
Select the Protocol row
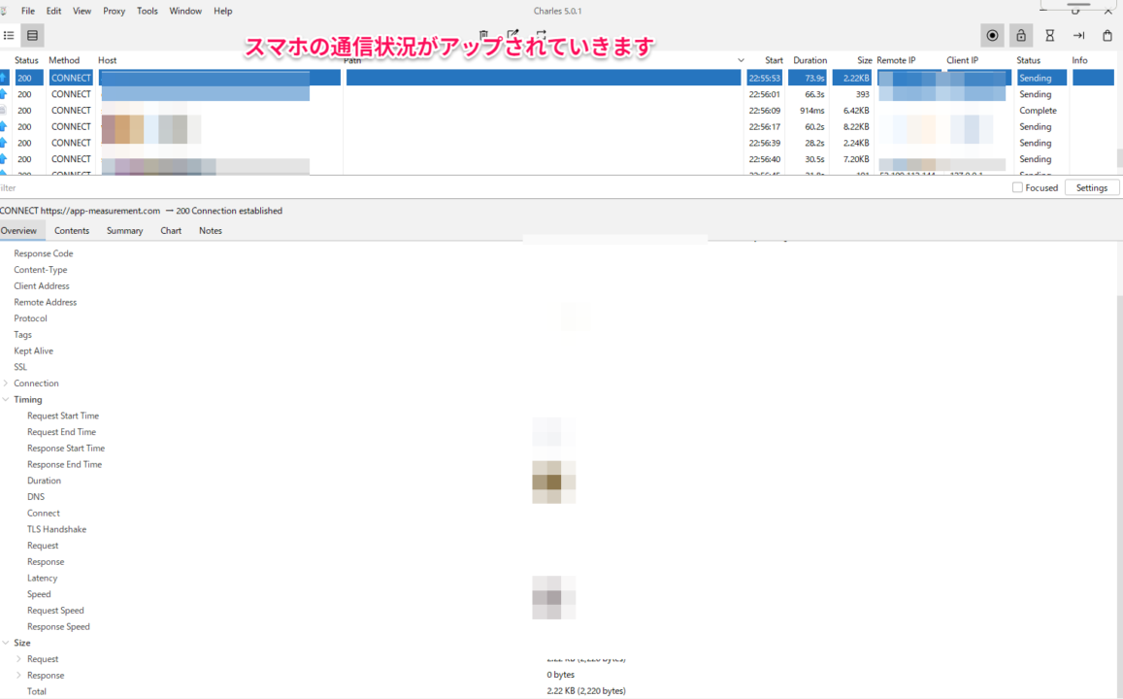click(x=559, y=318)
